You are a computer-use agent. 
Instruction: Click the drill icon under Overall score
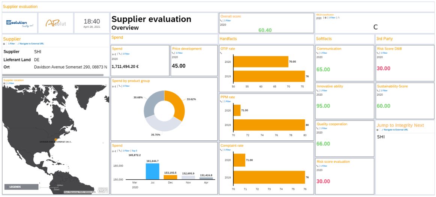point(221,21)
